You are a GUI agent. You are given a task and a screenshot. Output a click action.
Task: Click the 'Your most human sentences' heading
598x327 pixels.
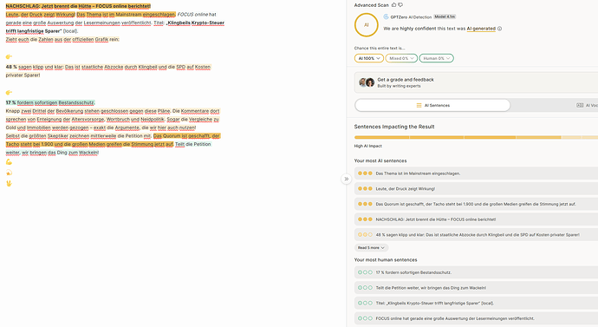pos(386,260)
